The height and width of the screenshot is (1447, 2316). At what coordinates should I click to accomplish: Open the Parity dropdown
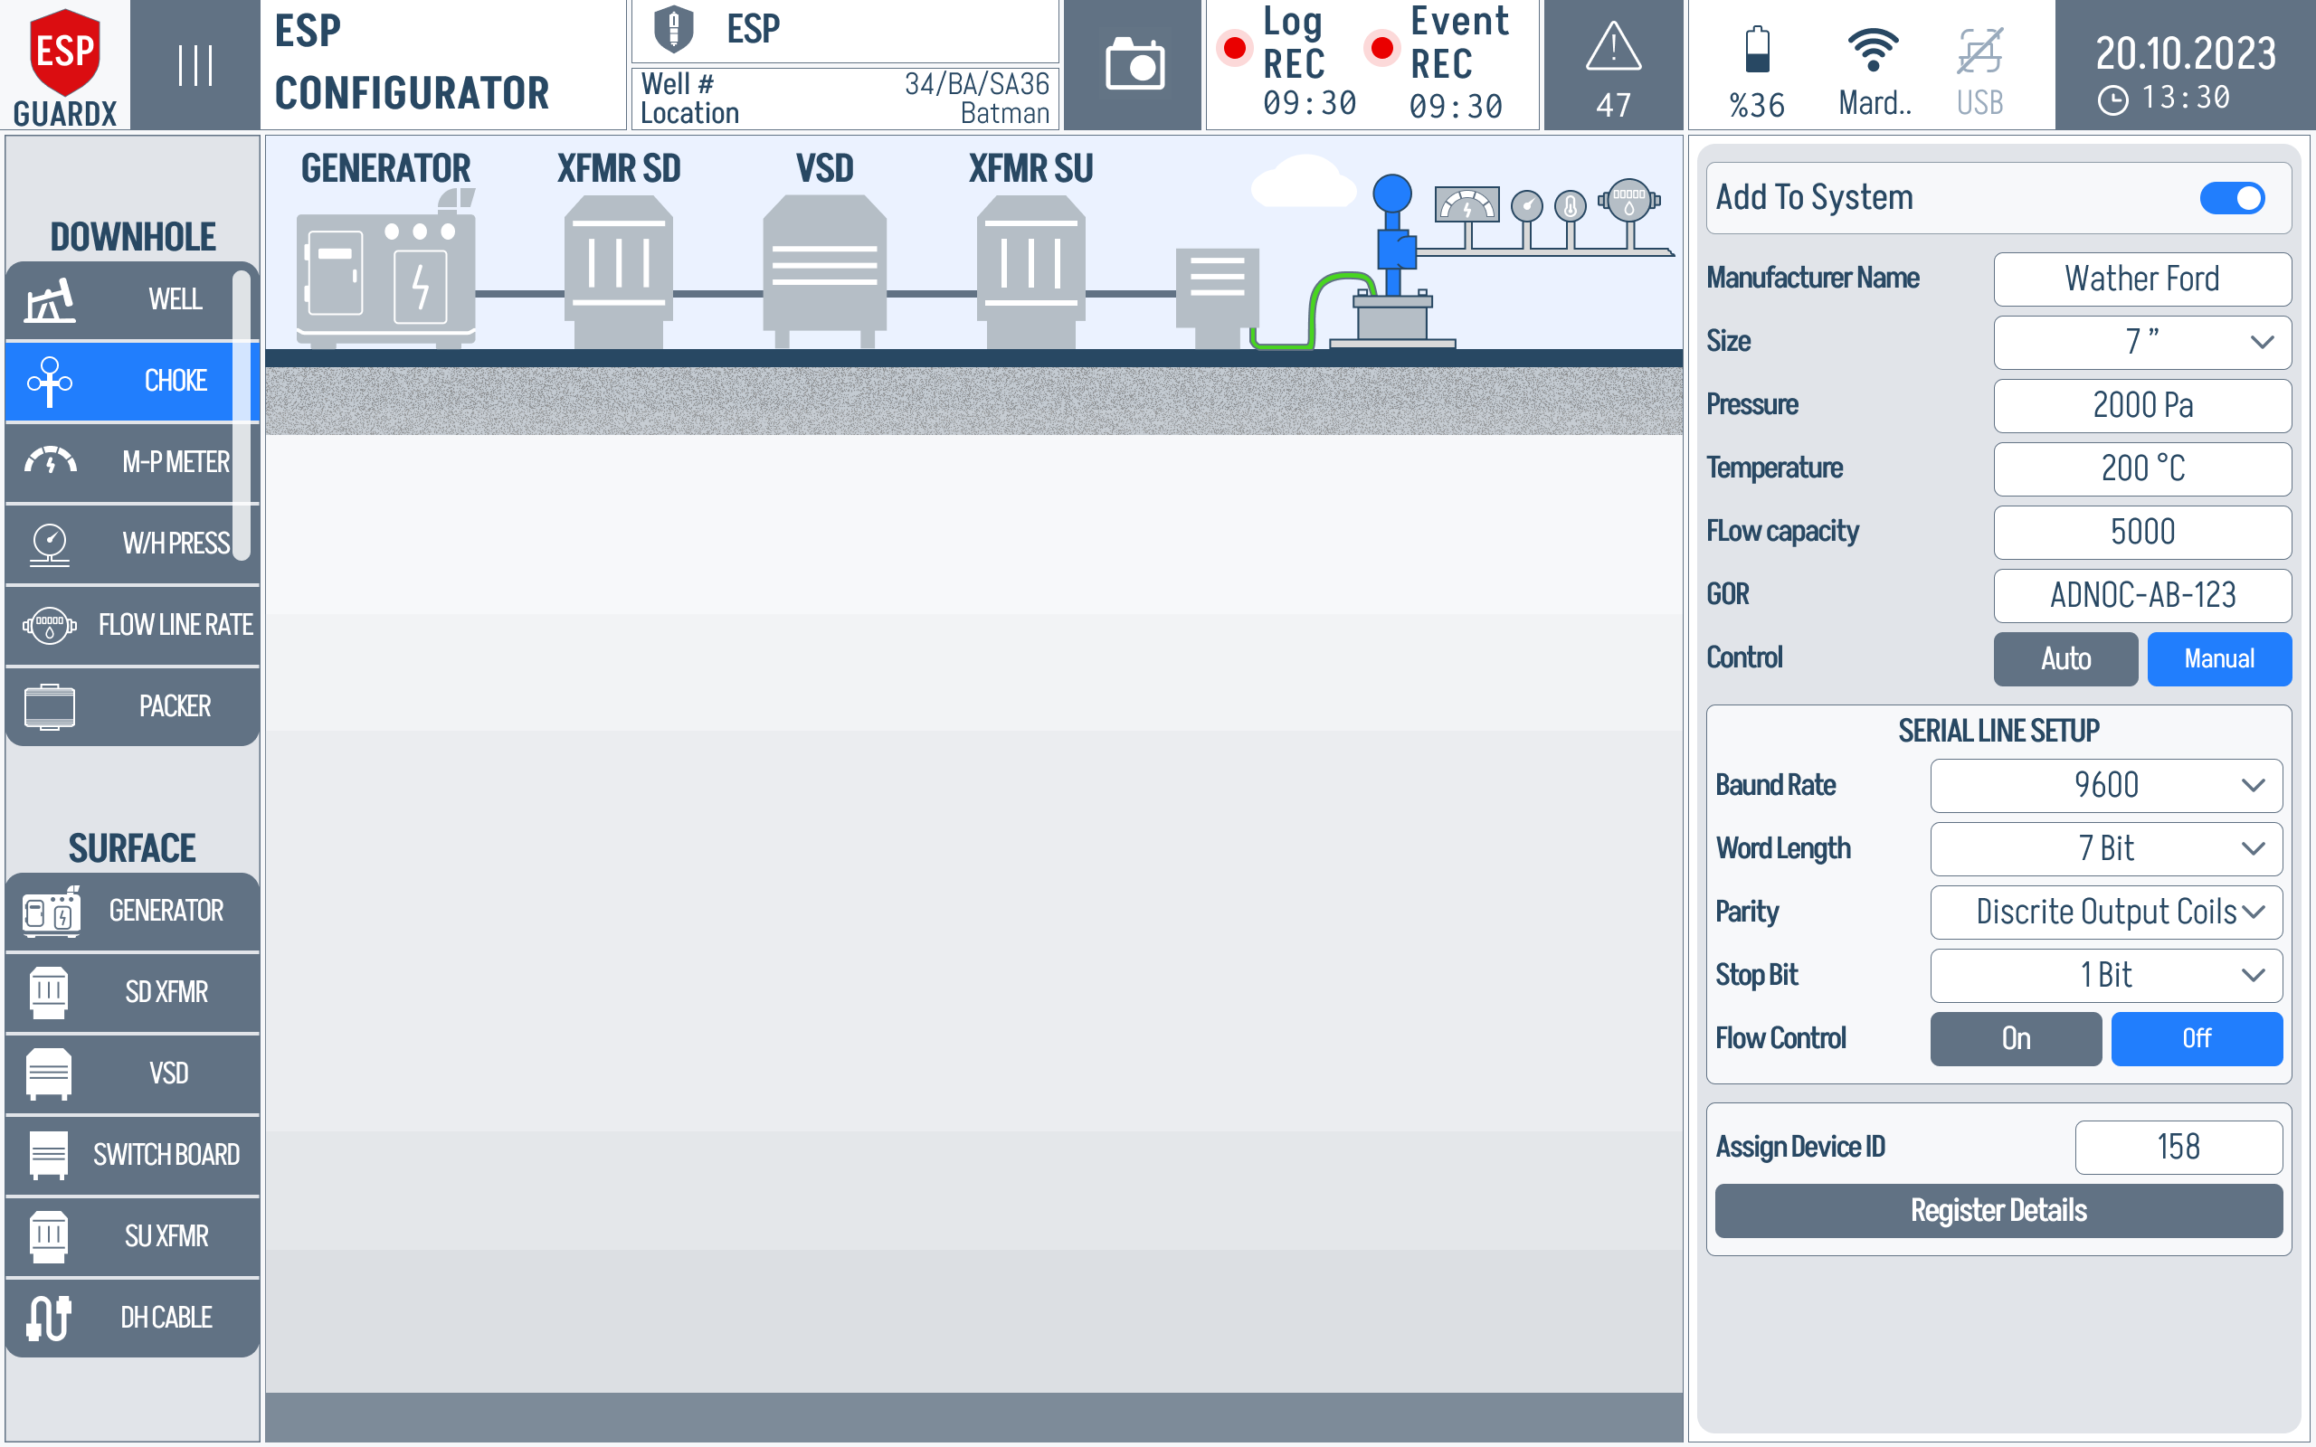point(2105,912)
